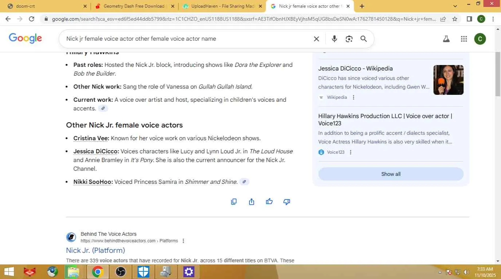Follow the Jessica DiCicco link in the list
This screenshot has height=279, width=501.
96,151
